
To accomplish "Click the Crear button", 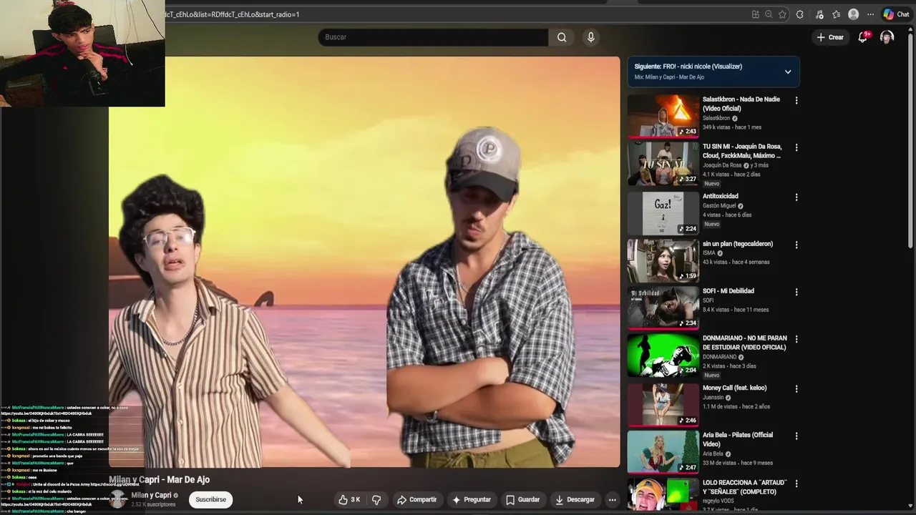I will tap(830, 37).
